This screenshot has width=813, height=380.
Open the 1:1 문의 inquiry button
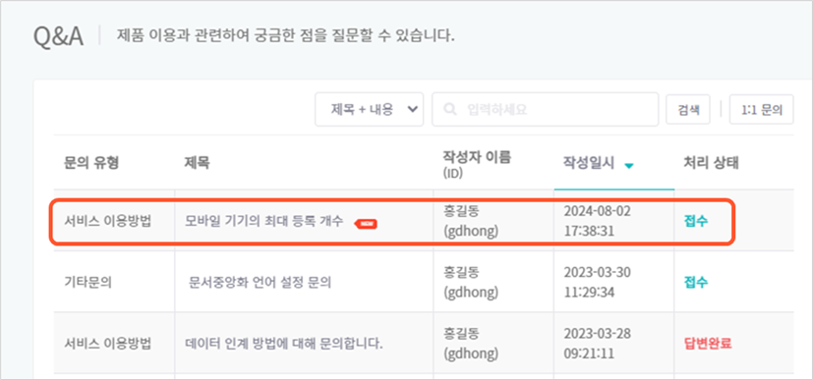[x=761, y=110]
